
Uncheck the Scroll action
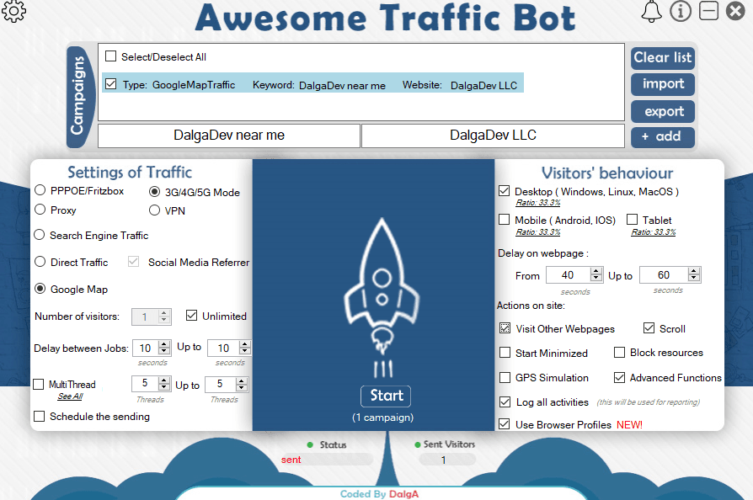click(x=649, y=327)
